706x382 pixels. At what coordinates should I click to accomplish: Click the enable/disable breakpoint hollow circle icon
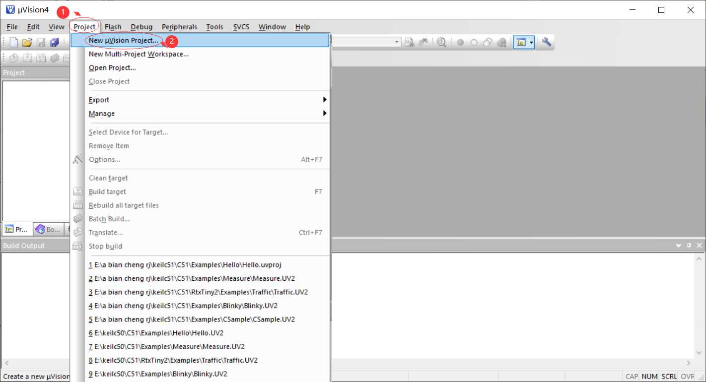(x=474, y=43)
